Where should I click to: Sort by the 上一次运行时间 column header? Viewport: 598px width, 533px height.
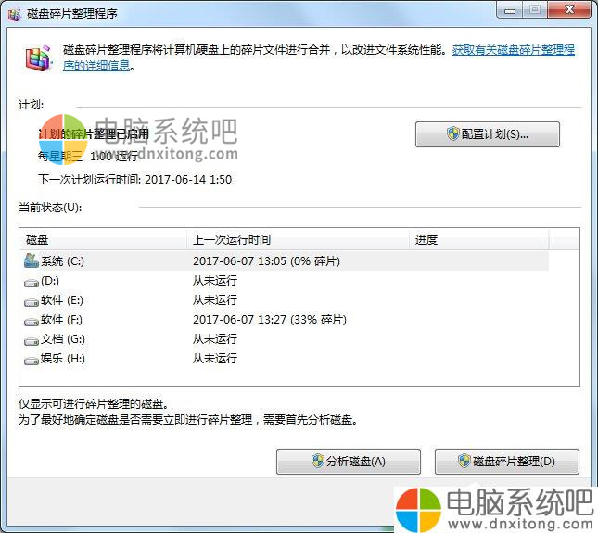pos(297,240)
